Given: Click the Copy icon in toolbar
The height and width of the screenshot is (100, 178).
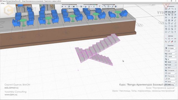Looking at the screenshot, I should [97, 7].
